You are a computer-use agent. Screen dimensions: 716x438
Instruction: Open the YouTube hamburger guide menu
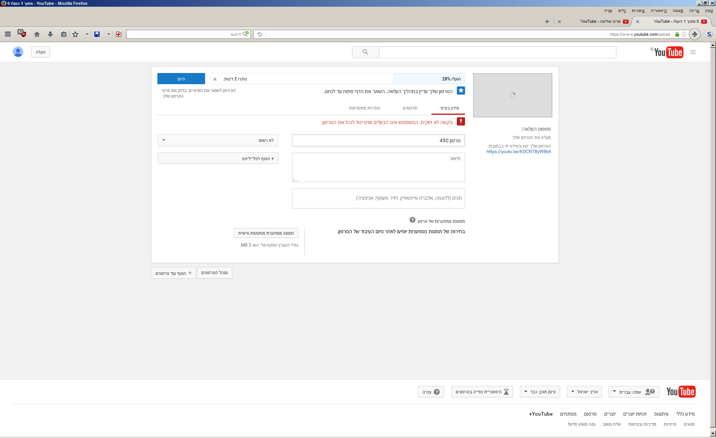point(693,53)
